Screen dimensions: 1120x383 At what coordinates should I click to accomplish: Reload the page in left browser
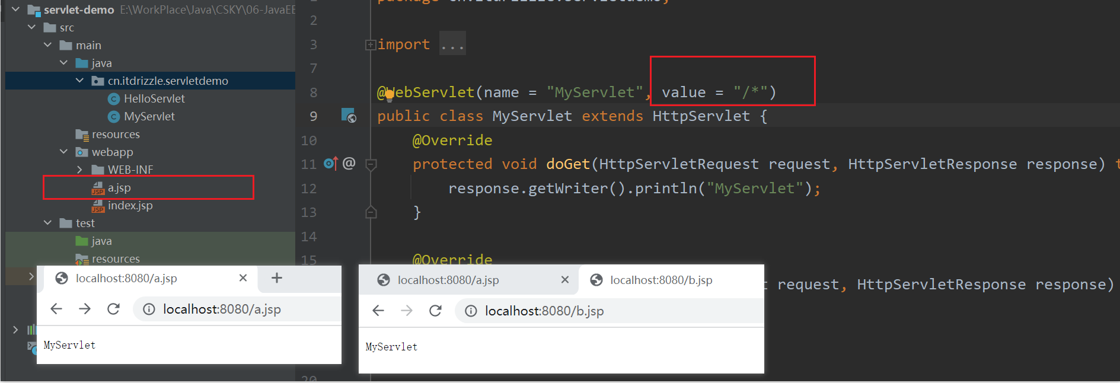coord(113,309)
